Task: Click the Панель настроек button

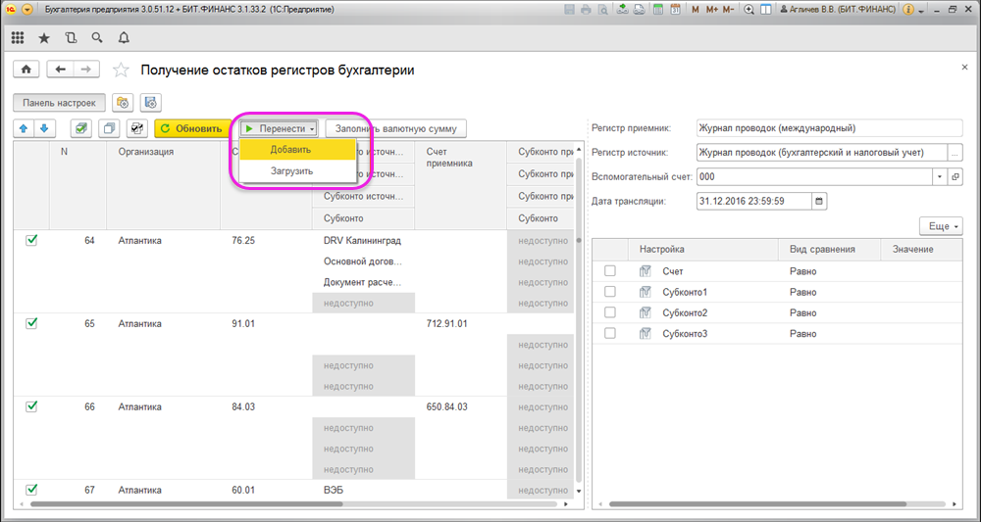Action: tap(60, 102)
